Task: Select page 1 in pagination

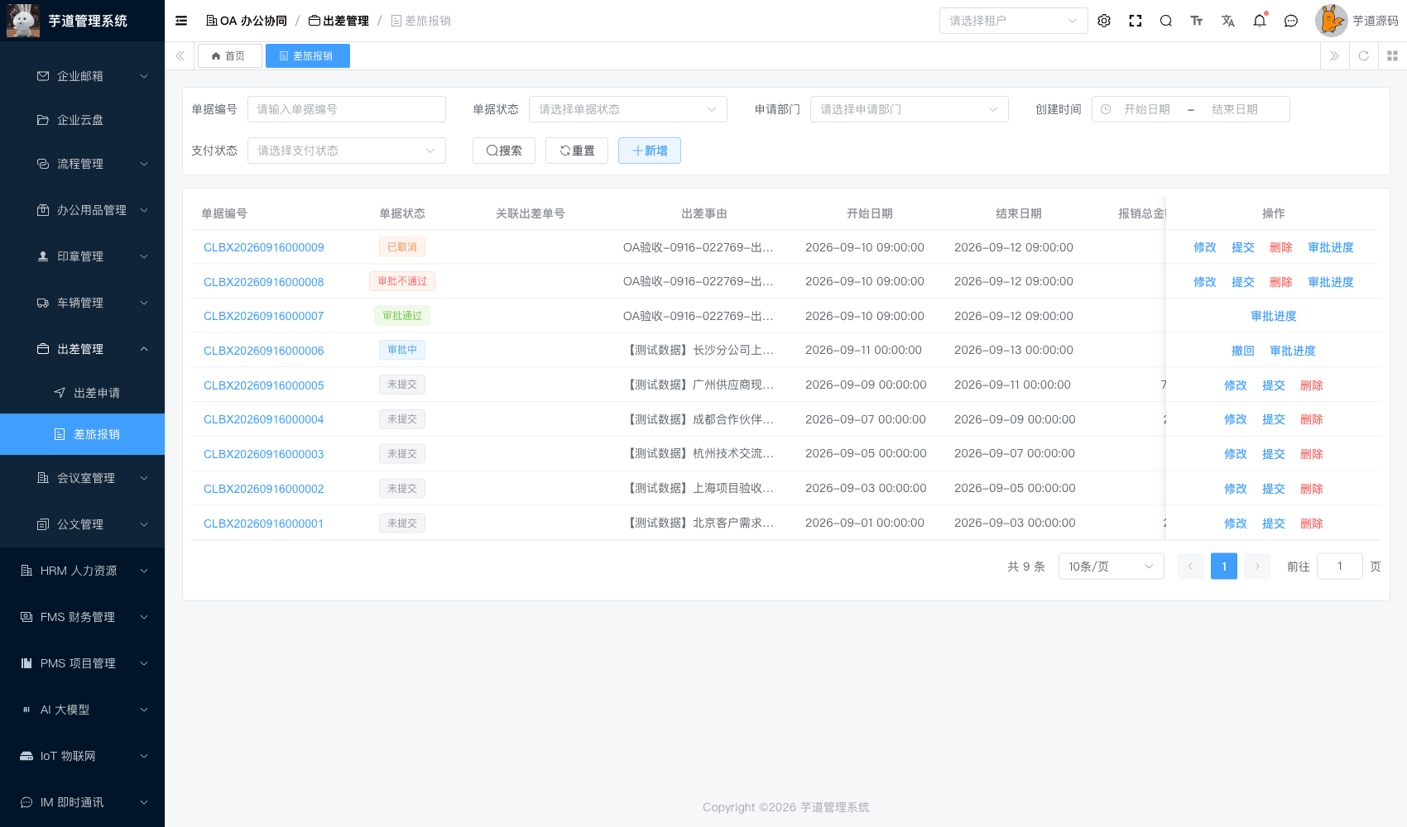Action: 1223,566
